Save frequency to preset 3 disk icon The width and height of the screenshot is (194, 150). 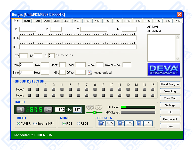point(139,123)
